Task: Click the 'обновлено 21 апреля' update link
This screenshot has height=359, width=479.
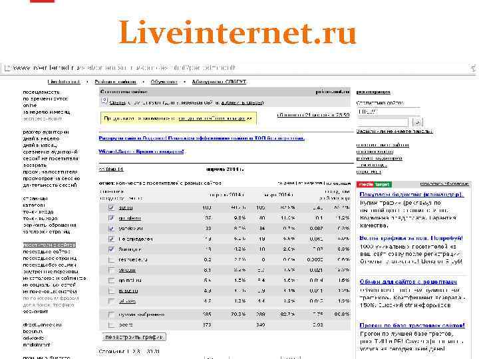Action: [313, 115]
